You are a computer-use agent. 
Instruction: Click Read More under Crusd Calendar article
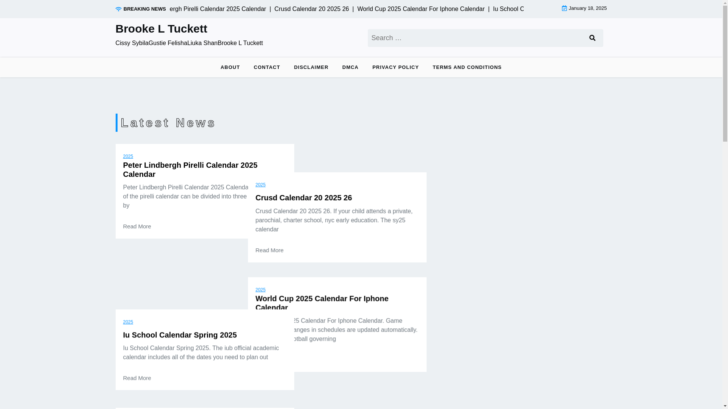(x=269, y=250)
